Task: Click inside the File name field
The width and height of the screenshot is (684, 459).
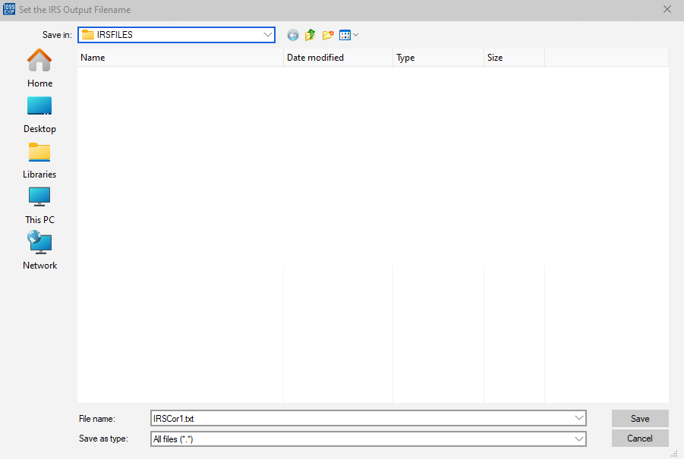Action: point(342,418)
